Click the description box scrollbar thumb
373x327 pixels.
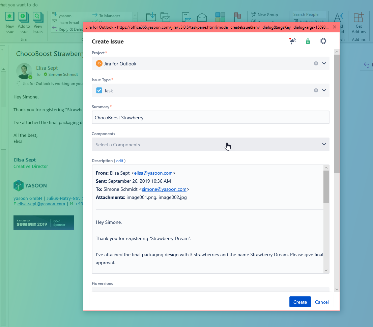(x=326, y=187)
